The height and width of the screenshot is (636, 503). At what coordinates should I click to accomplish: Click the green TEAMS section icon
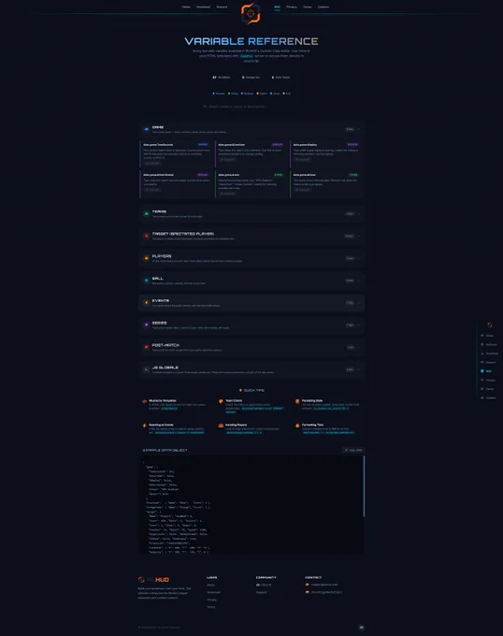147,214
